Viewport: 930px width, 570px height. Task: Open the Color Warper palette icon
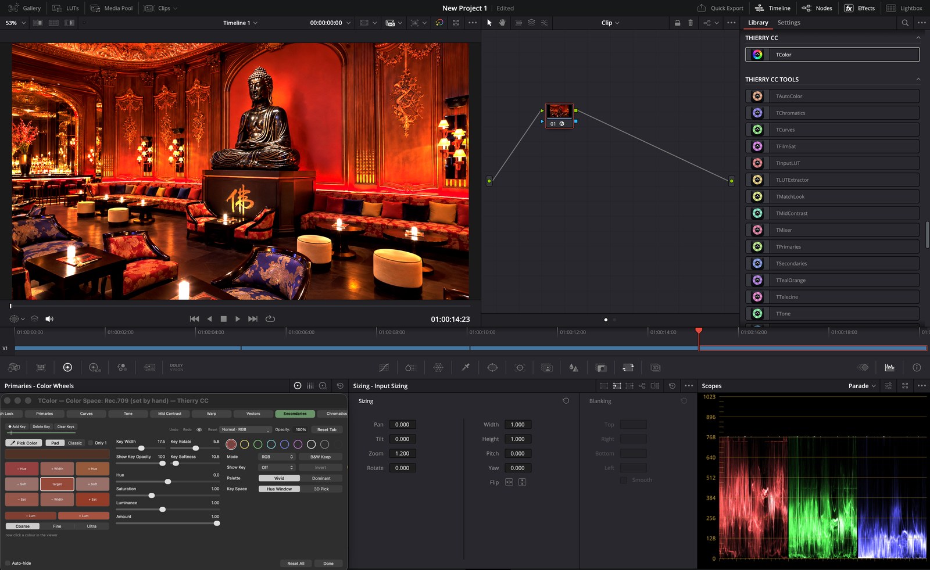pyautogui.click(x=438, y=368)
